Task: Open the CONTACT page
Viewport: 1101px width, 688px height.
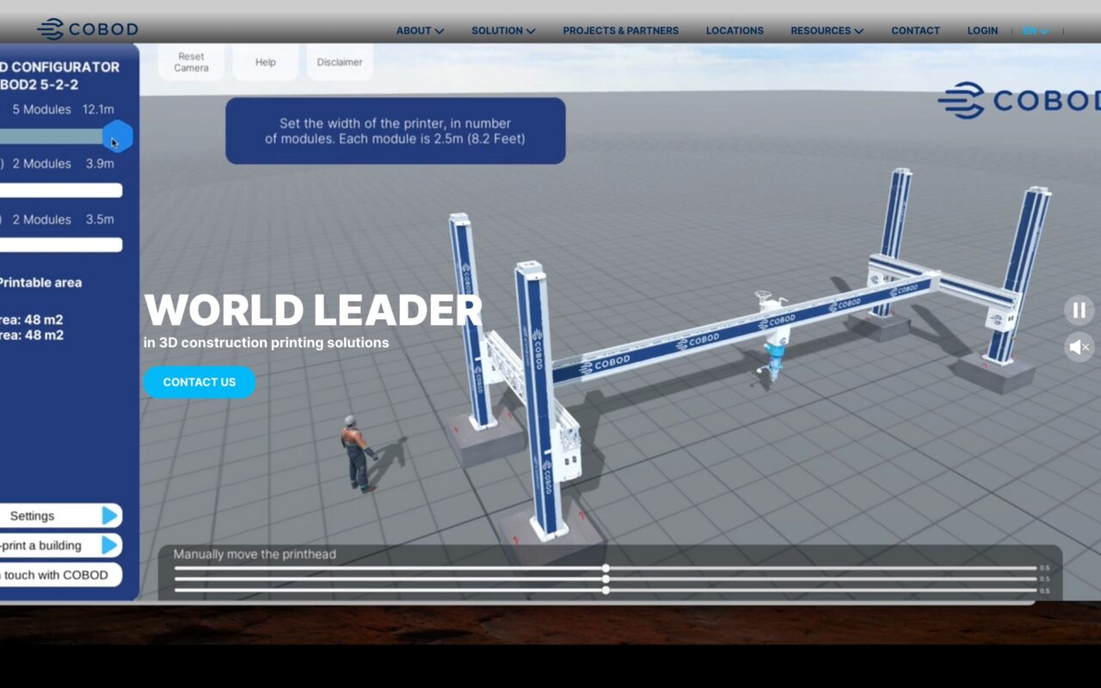Action: tap(915, 30)
